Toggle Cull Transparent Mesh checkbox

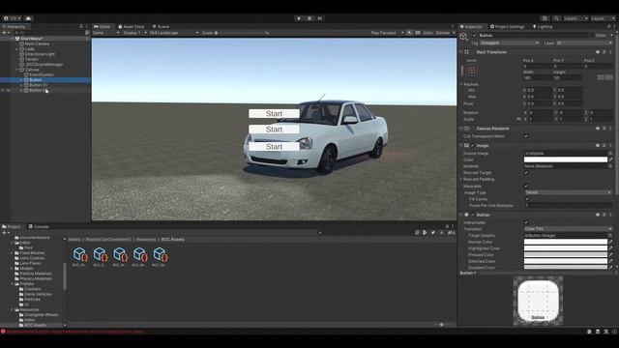[x=526, y=136]
